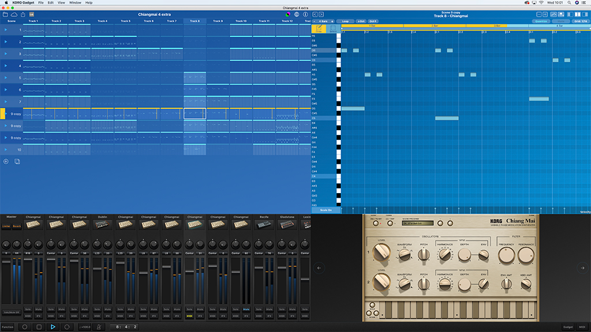
Task: Show the right-pane-only layout icon
Action: (x=585, y=14)
